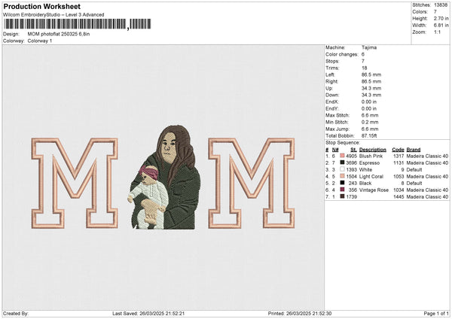This screenshot has width=452, height=319.
Task: Click the 'Production Worksheet' title
Action: coord(41,6)
